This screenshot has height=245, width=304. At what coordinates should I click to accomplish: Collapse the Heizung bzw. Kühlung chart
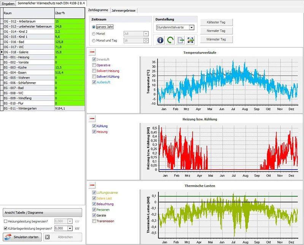[x=92, y=118]
